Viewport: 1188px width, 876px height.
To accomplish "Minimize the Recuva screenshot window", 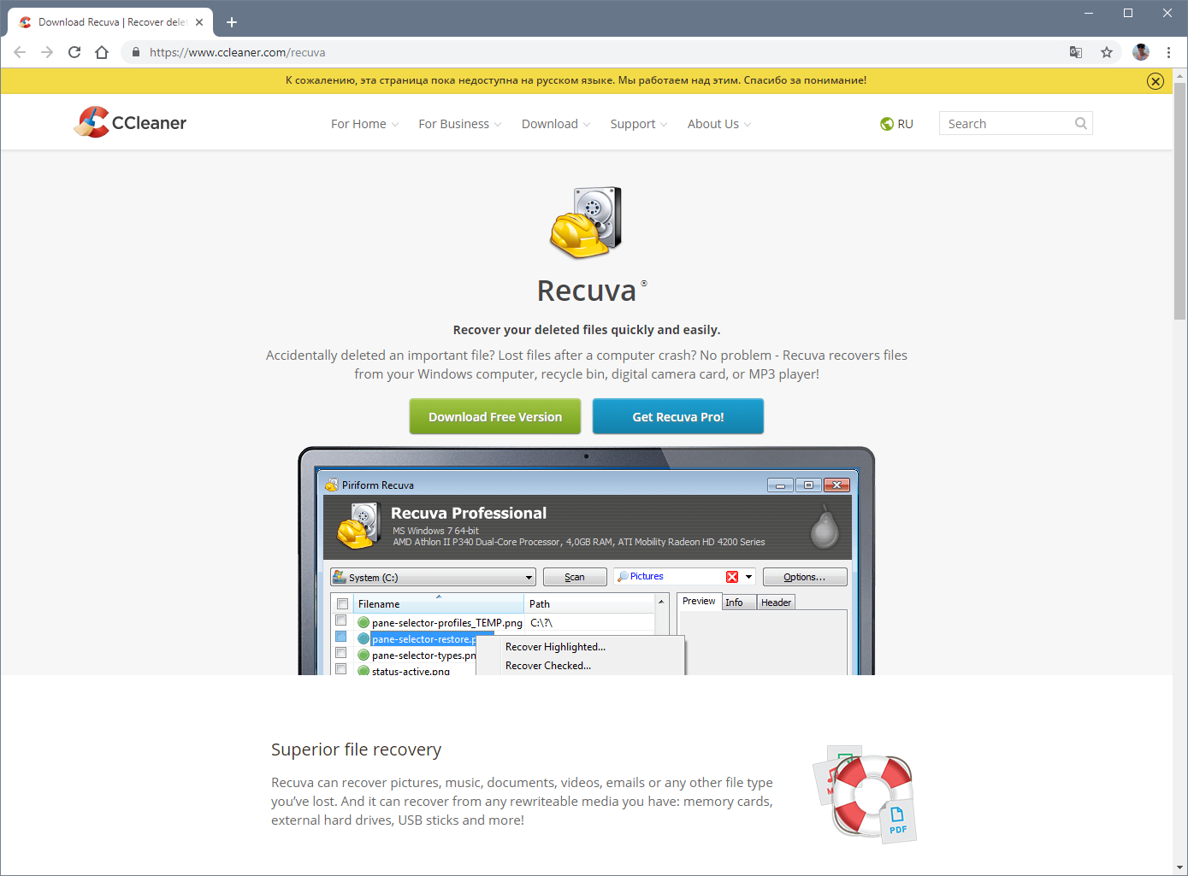I will 780,485.
